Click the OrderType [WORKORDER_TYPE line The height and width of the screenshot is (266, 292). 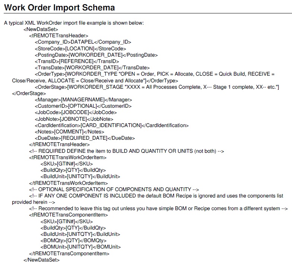tap(155, 74)
